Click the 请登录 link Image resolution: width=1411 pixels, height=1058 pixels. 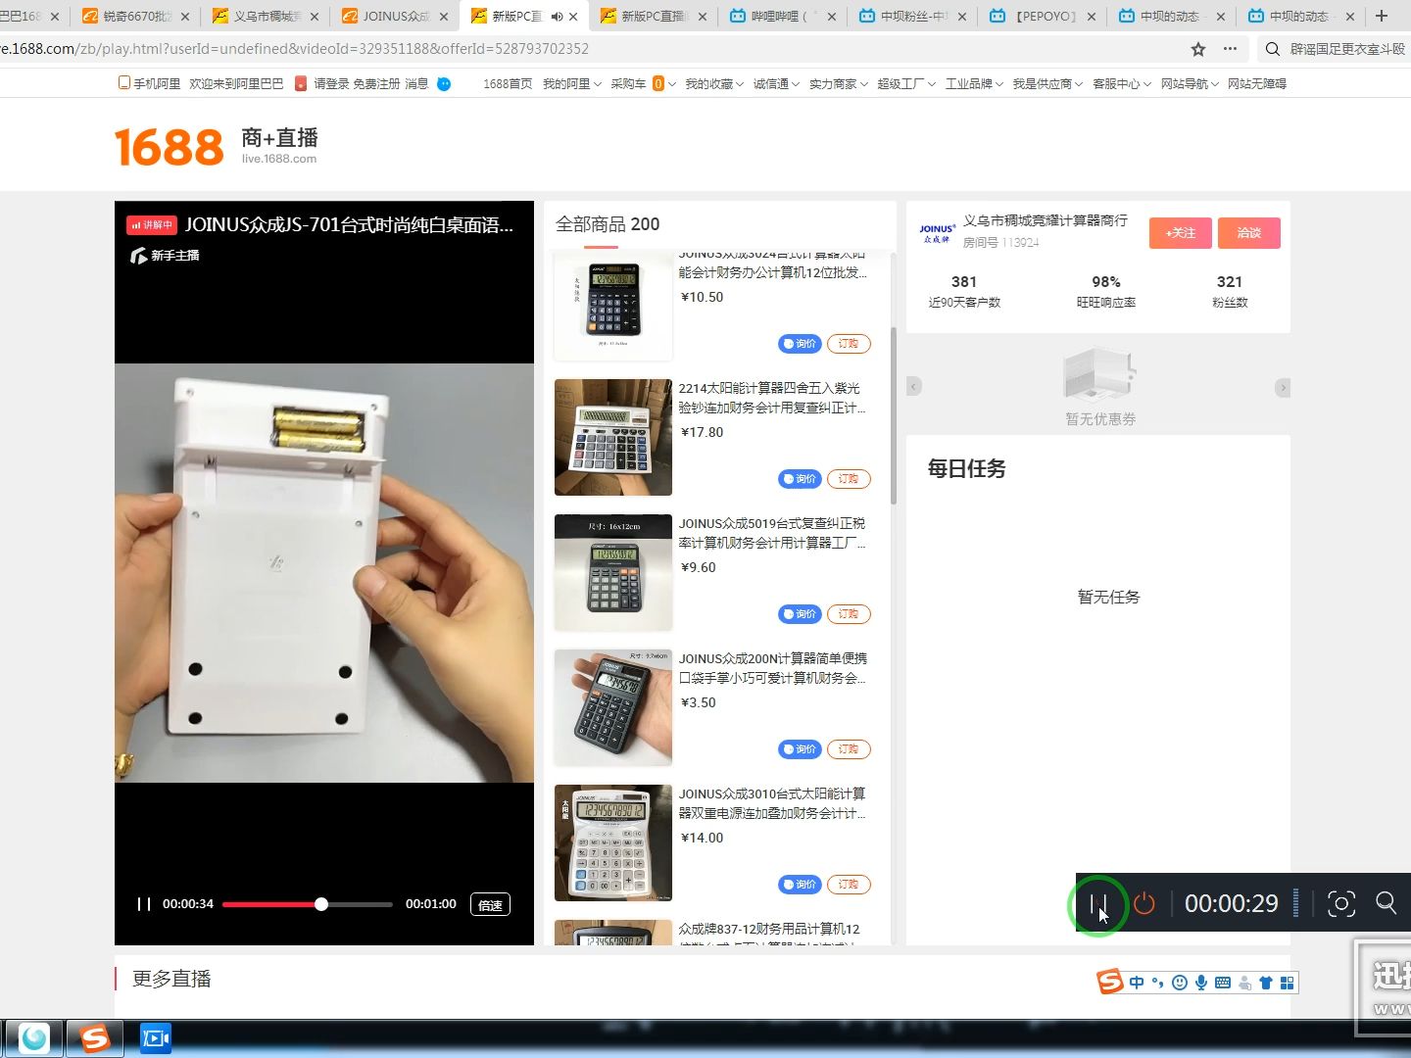[331, 84]
